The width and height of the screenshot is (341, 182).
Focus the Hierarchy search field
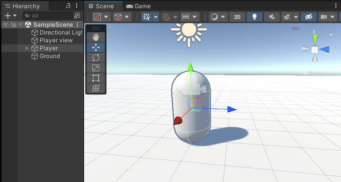click(x=48, y=16)
